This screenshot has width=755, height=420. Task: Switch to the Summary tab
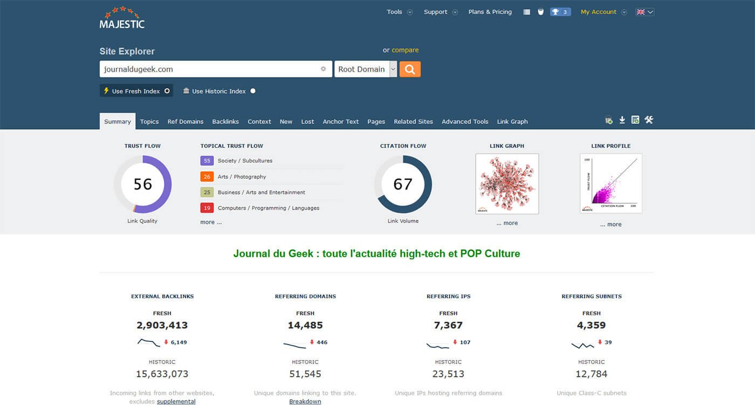(x=118, y=121)
